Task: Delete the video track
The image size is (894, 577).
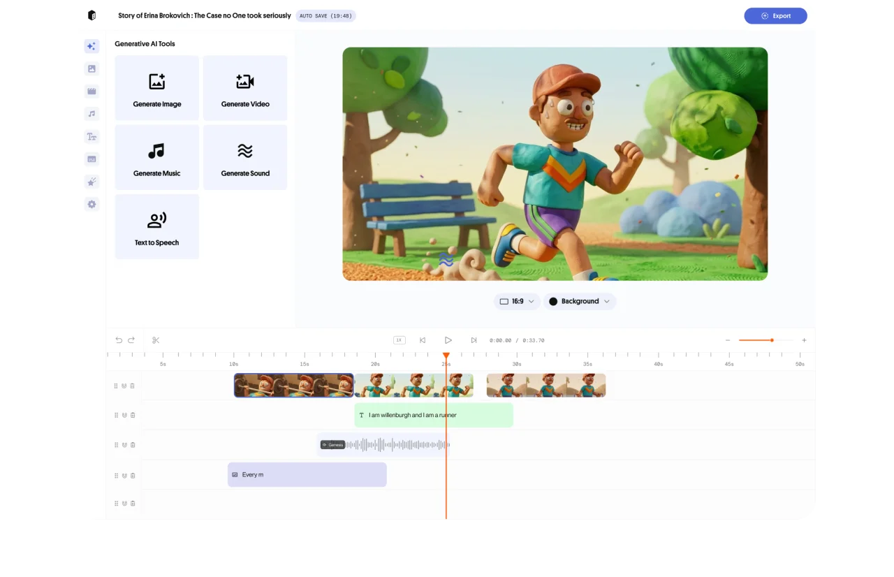Action: (133, 386)
